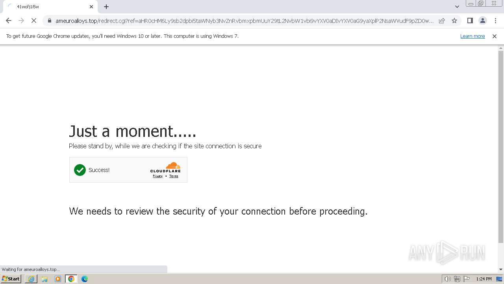Click the green Success checkmark
This screenshot has width=504, height=284.
(80, 170)
